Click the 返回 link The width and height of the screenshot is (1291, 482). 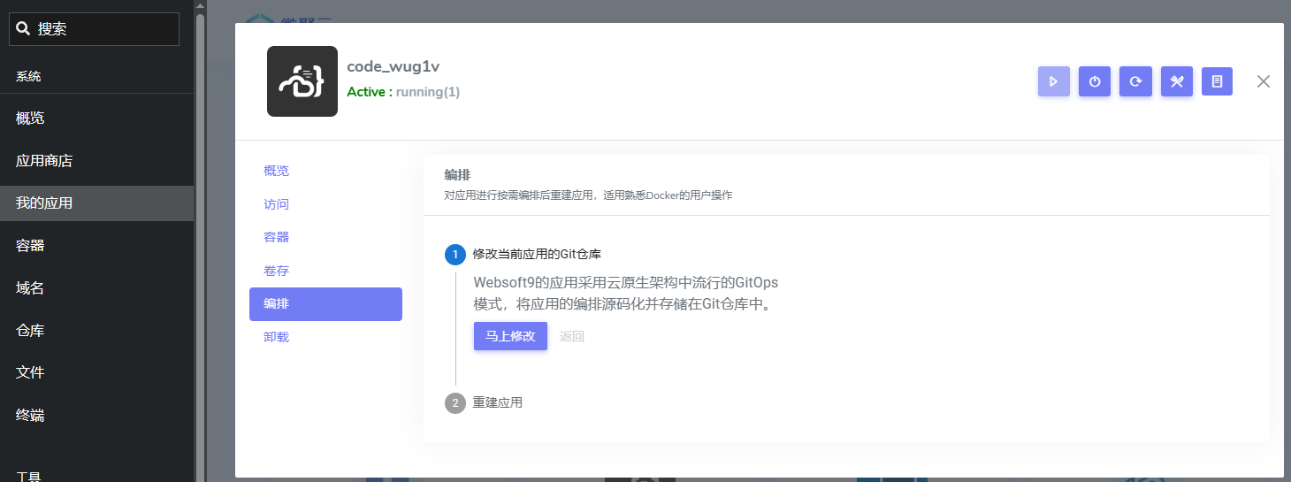572,336
